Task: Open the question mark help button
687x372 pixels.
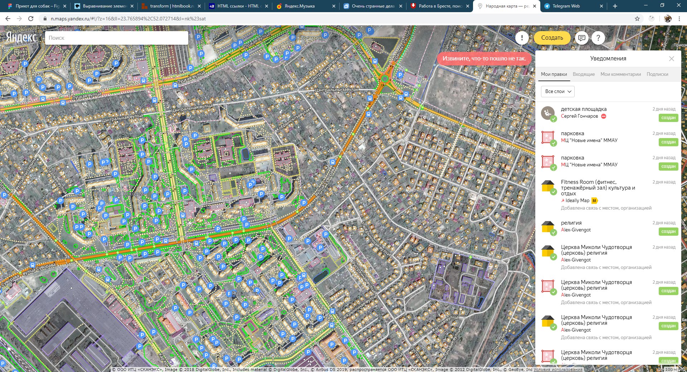Action: 598,38
